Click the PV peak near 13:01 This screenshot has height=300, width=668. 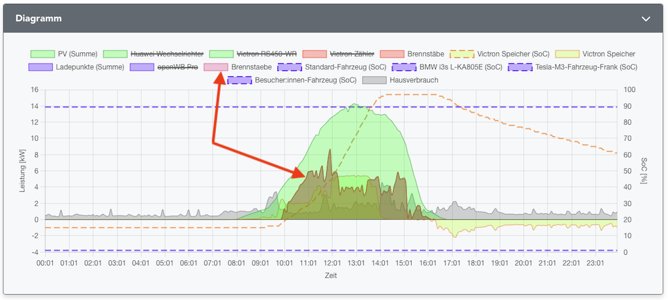coord(354,104)
